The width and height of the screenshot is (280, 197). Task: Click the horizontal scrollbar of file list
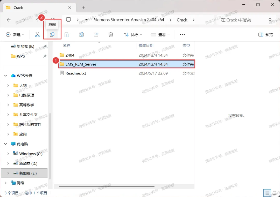pyautogui.click(x=107, y=186)
